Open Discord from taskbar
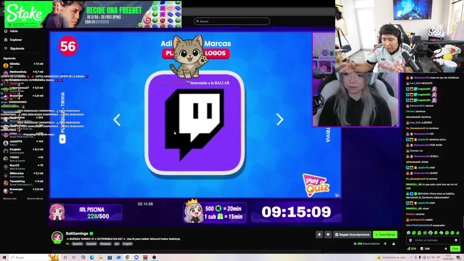The height and width of the screenshot is (261, 464). pyautogui.click(x=136, y=257)
